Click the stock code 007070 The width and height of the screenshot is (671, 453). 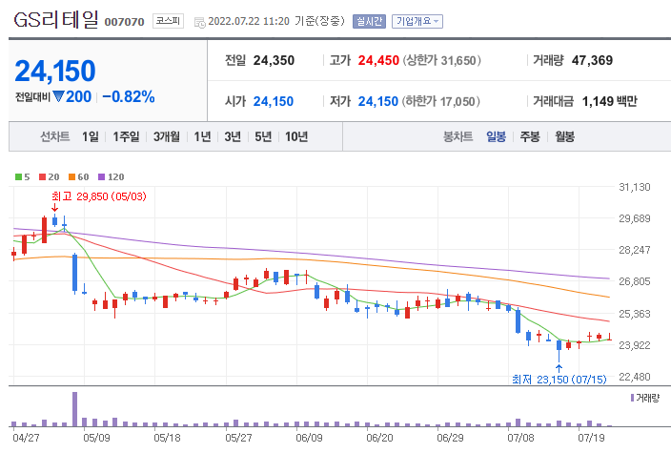[124, 22]
